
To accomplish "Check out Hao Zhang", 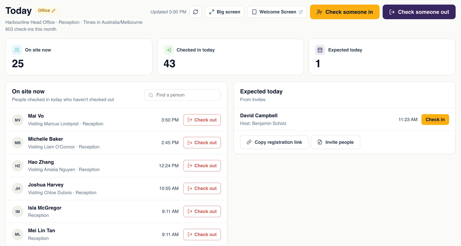I will click(x=202, y=166).
